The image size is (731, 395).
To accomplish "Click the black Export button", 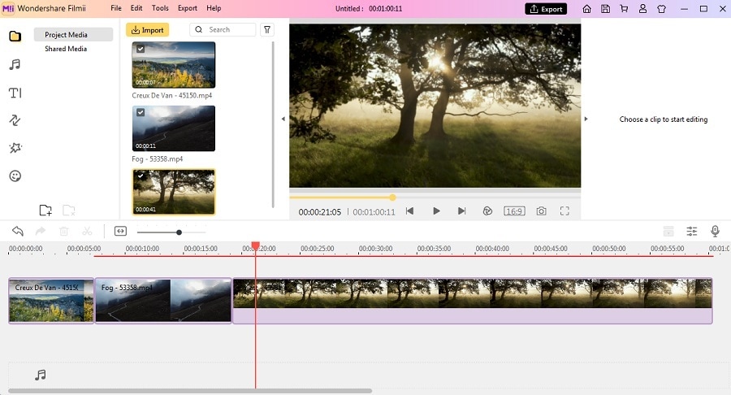I will [546, 9].
